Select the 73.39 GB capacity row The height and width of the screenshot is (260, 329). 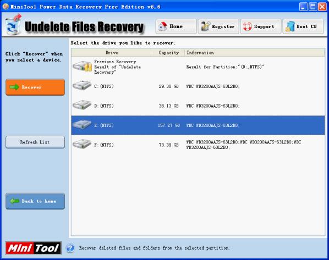coord(198,145)
